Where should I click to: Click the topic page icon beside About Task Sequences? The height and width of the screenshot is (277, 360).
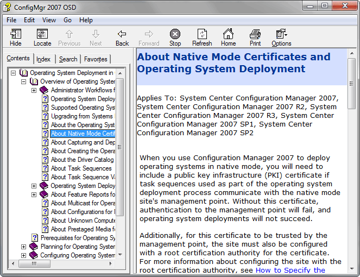[x=45, y=168]
